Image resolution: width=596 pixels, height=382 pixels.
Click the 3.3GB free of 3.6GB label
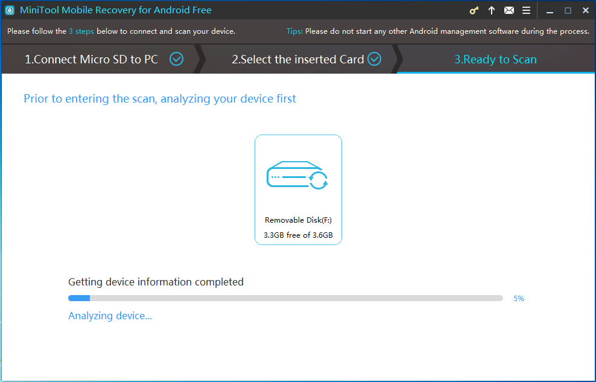point(298,235)
